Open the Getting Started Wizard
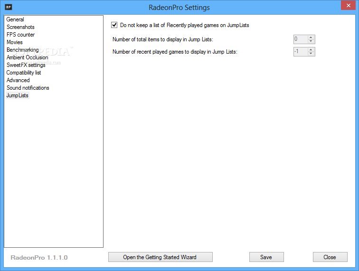The image size is (359, 271). 161,257
